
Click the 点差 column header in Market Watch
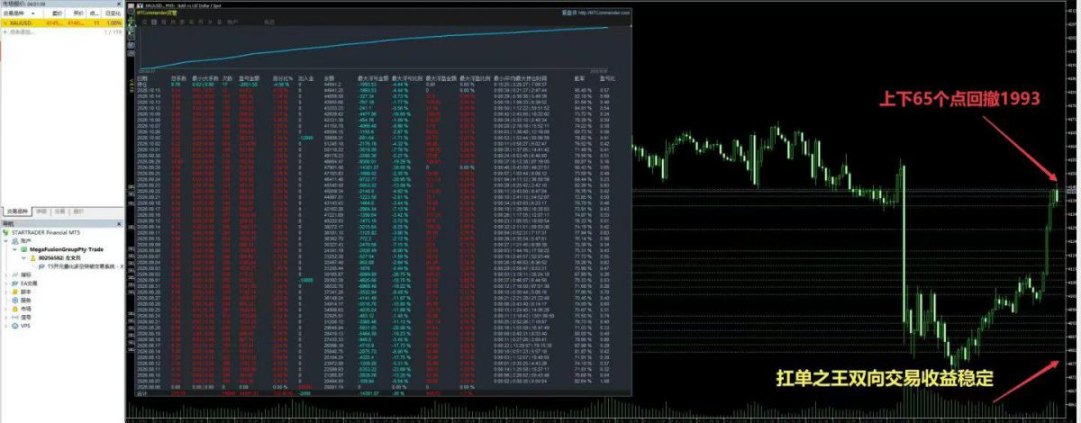tap(94, 13)
